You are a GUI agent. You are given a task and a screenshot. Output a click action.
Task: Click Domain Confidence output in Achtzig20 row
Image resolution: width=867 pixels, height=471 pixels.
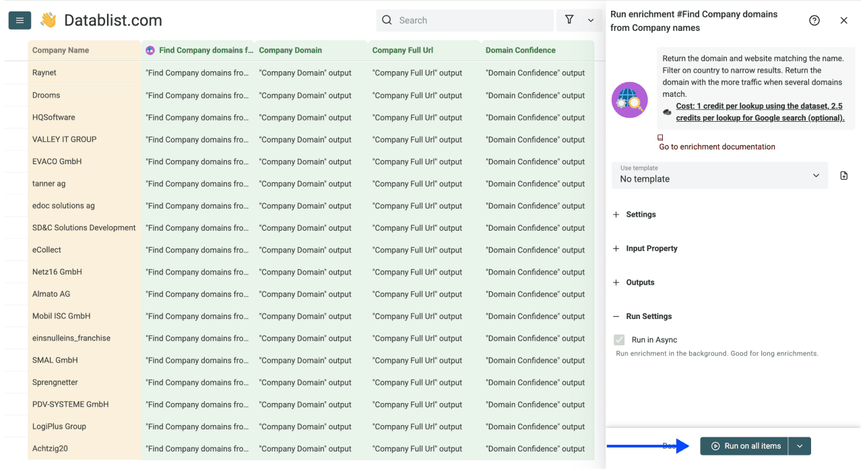tap(538, 448)
